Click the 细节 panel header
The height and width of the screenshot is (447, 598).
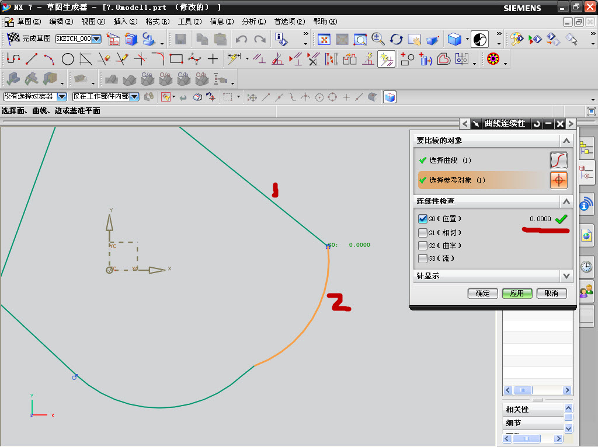tap(533, 423)
